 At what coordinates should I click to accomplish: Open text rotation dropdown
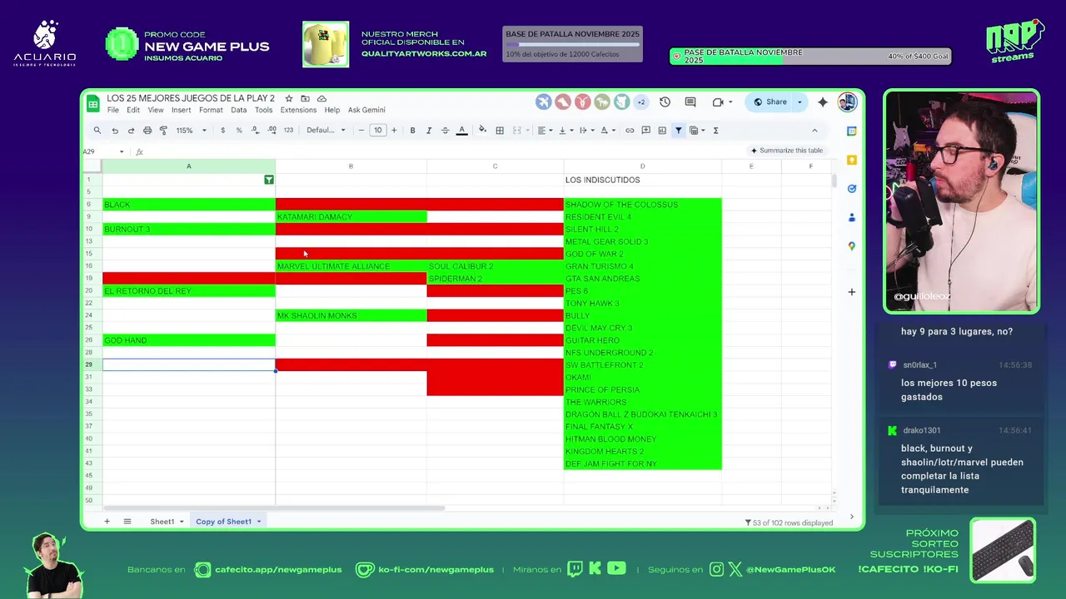pyautogui.click(x=606, y=131)
